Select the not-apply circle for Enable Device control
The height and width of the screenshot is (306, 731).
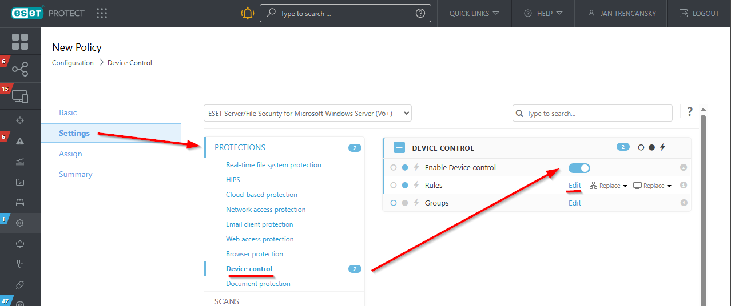[x=393, y=168]
